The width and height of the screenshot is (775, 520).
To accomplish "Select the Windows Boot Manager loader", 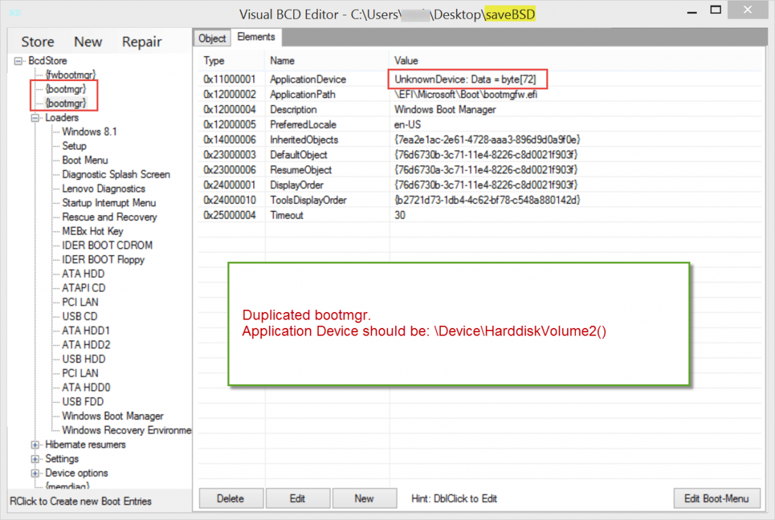I will 112,416.
